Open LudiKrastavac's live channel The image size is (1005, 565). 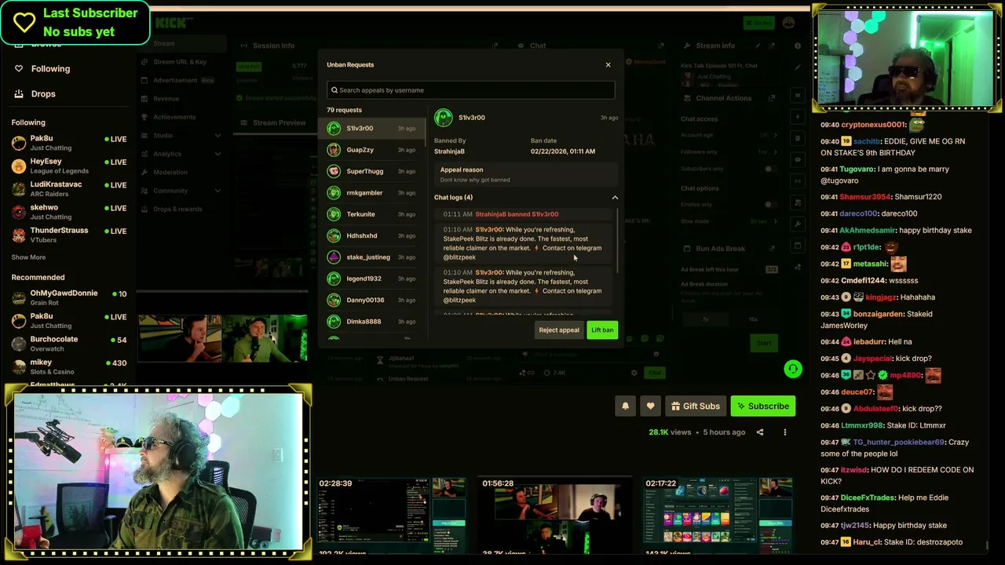(x=69, y=188)
